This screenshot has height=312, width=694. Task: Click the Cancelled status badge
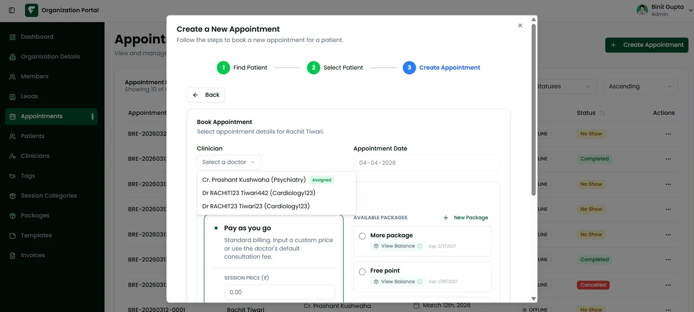593,285
